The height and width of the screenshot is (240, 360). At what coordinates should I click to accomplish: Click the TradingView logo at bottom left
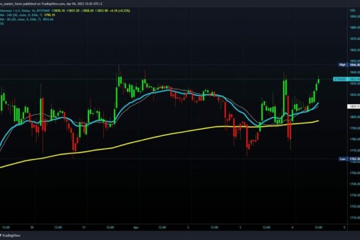10,236
